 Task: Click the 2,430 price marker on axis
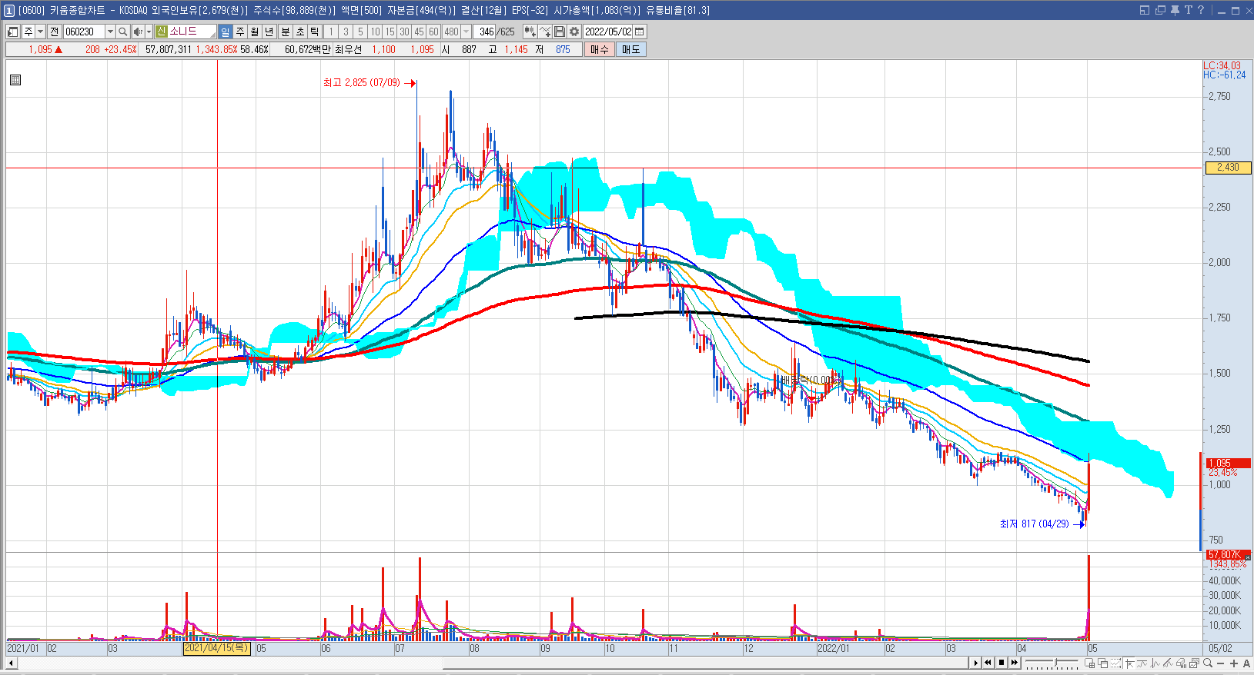tap(1228, 168)
